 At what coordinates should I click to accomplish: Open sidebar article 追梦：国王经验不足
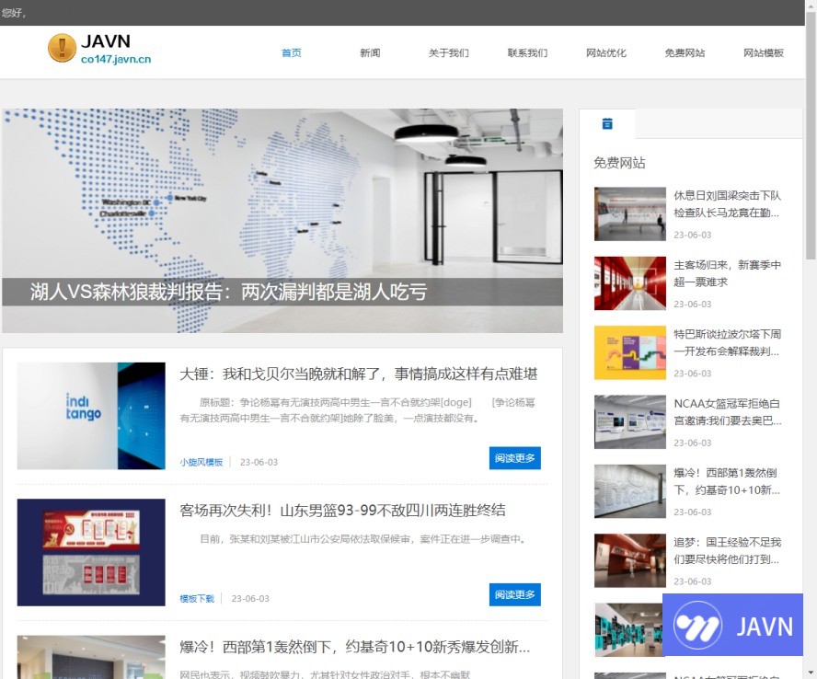pyautogui.click(x=728, y=550)
